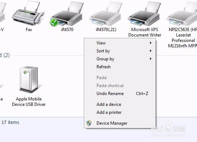Click the Fax label text

(x=29, y=30)
